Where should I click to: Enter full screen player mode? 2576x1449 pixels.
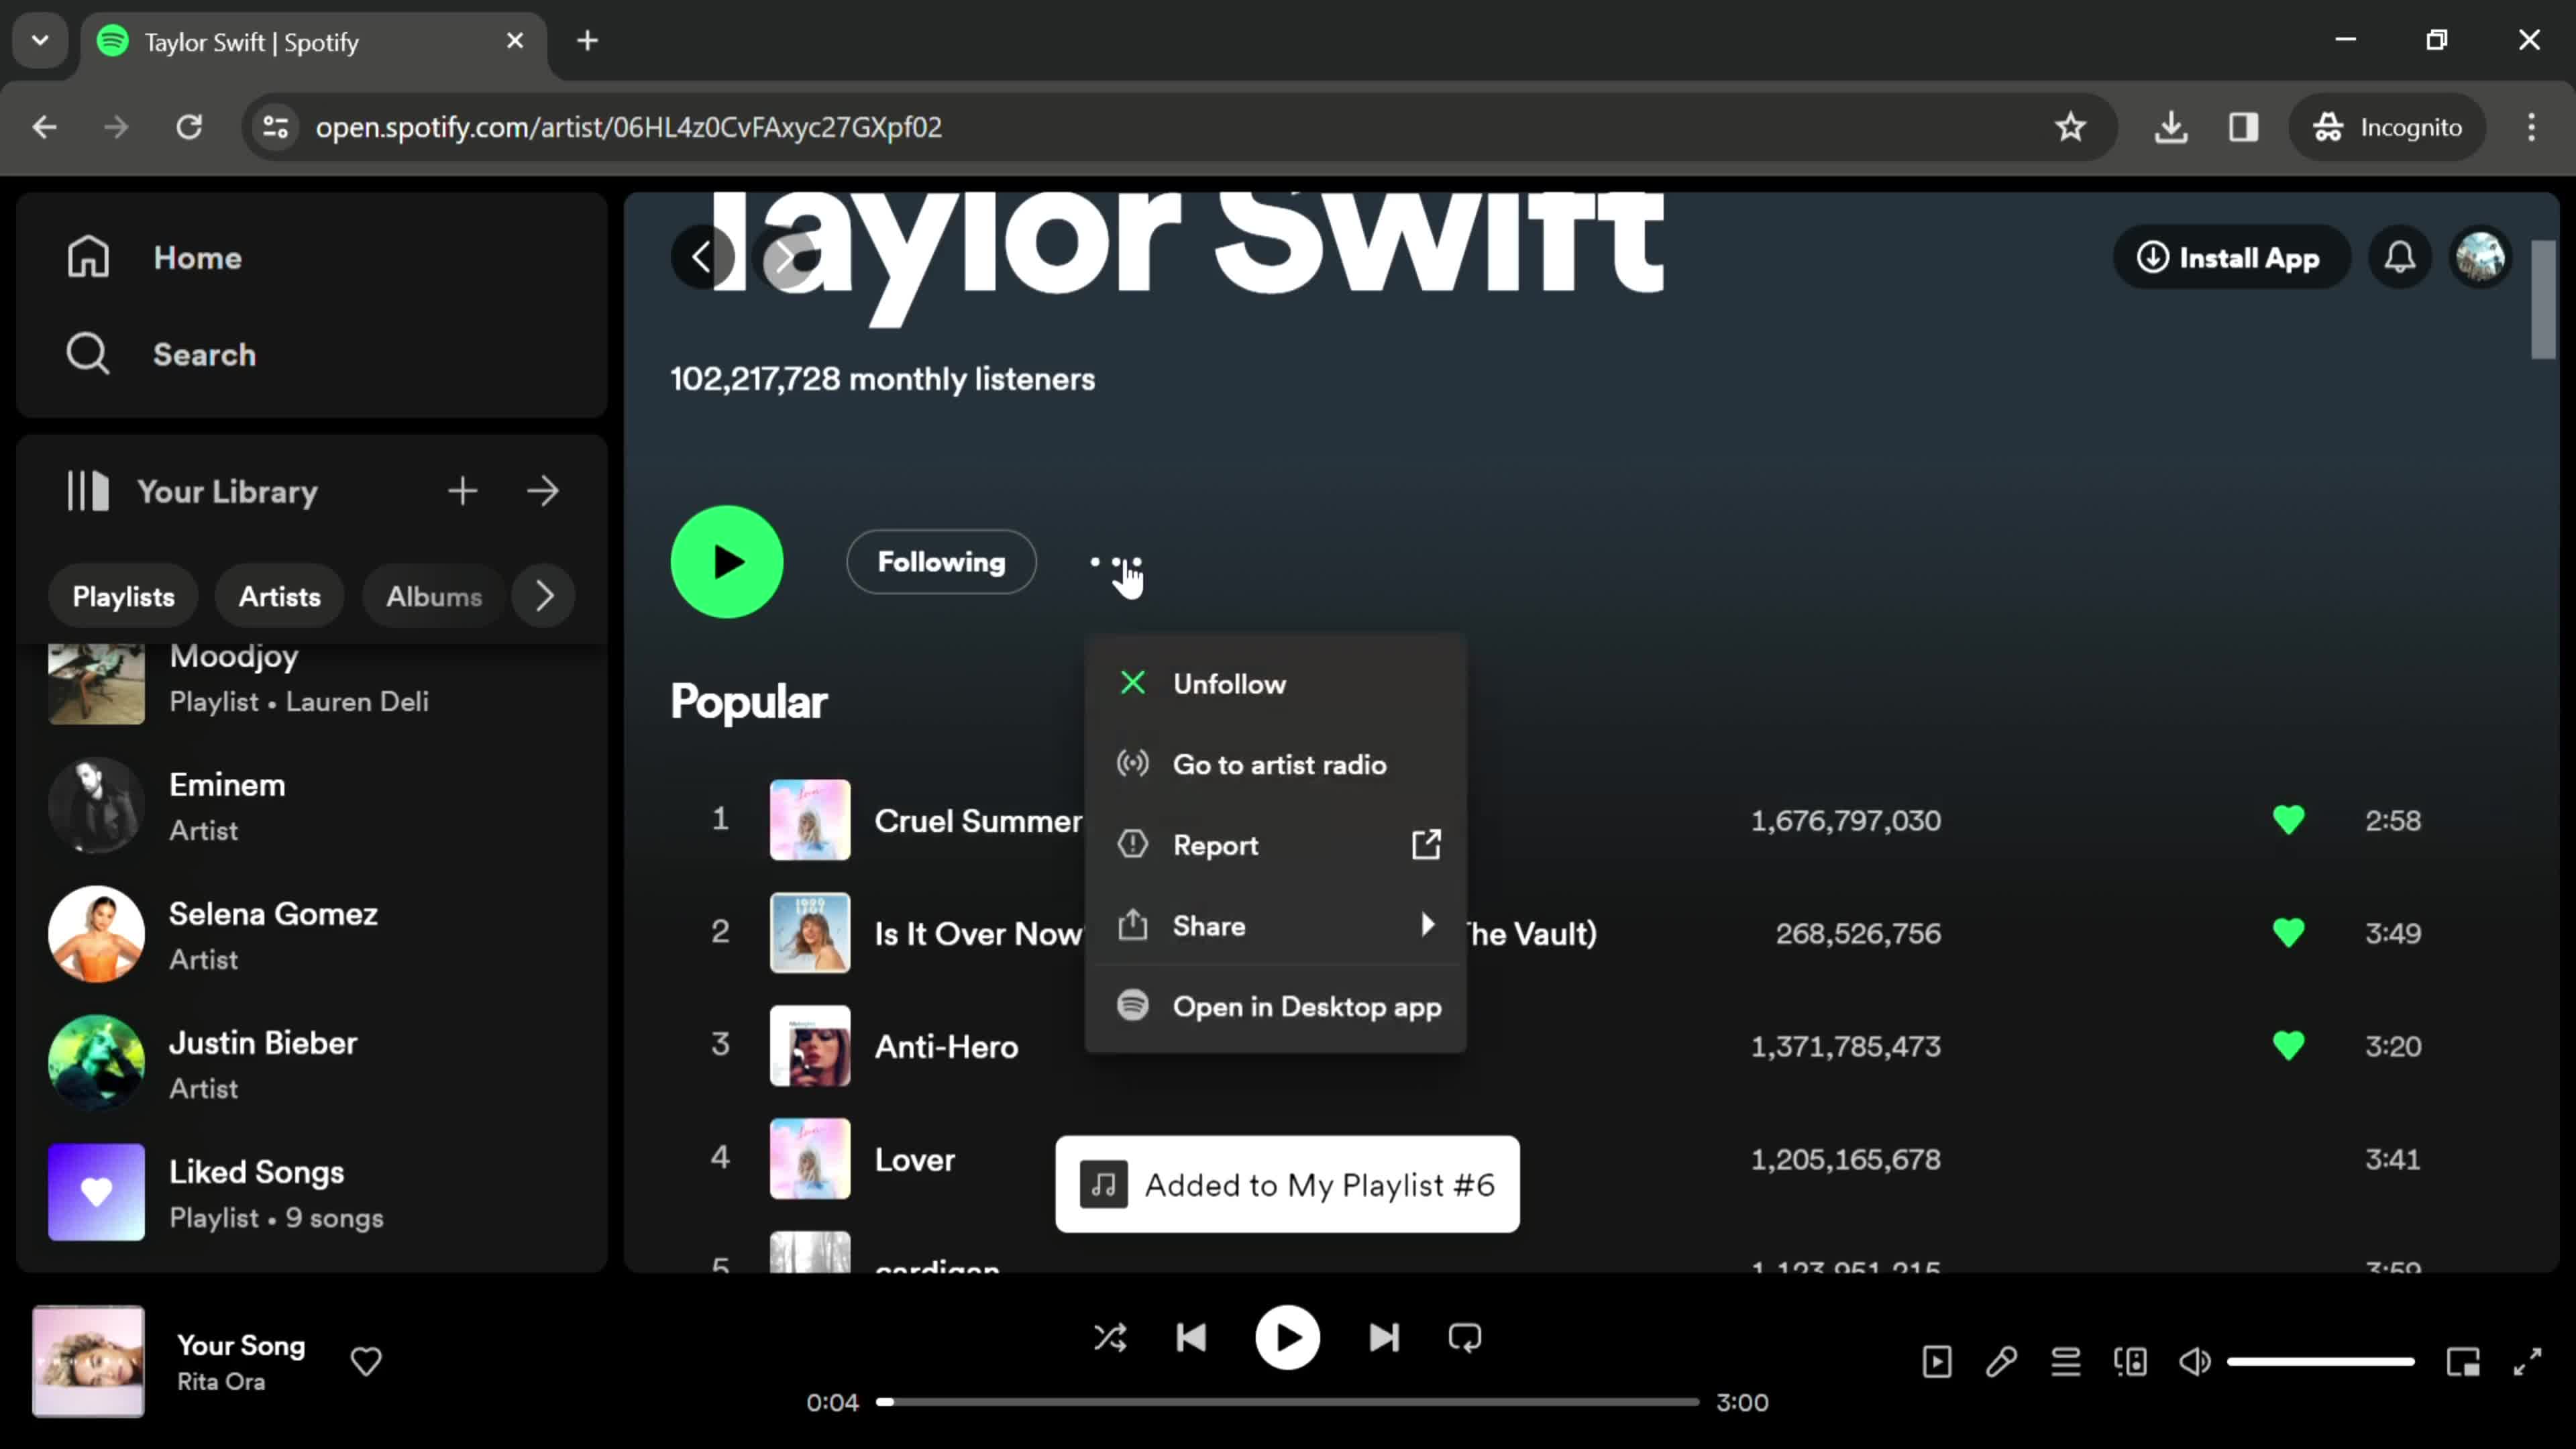(x=2528, y=1362)
